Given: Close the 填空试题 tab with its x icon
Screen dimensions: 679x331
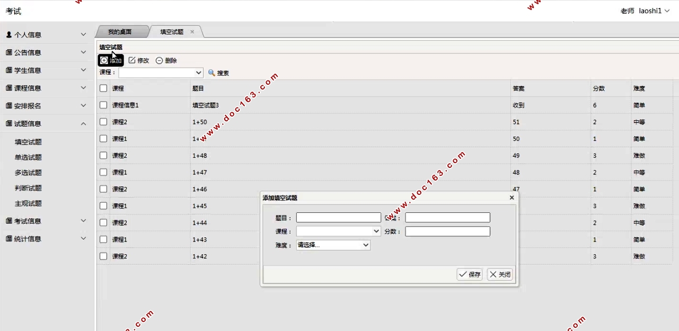Looking at the screenshot, I should tap(192, 32).
